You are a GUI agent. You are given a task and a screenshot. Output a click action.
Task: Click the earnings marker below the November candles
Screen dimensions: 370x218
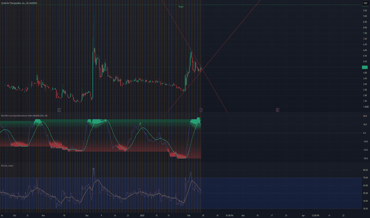pyautogui.click(x=59, y=110)
